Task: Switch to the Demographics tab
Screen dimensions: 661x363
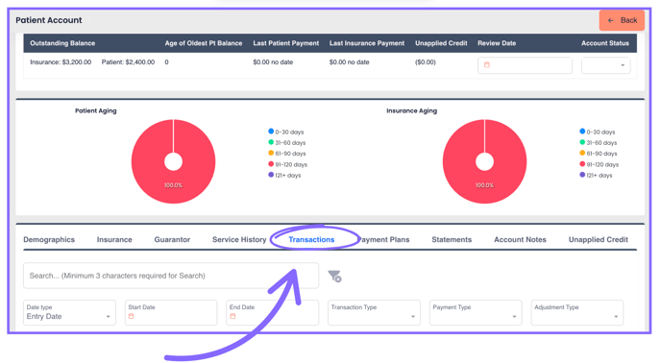Action: (49, 239)
